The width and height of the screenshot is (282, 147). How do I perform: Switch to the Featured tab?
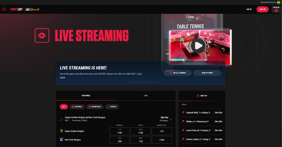86,96
